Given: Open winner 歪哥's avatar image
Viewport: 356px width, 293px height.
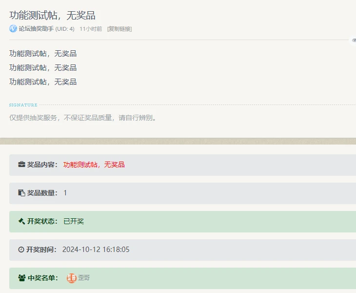Looking at the screenshot, I should click(72, 278).
